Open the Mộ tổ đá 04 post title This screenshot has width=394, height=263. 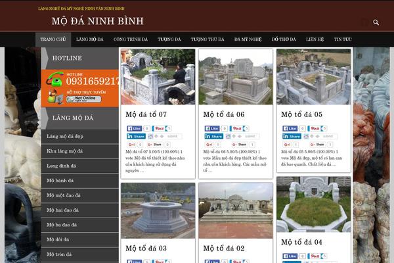pyautogui.click(x=301, y=242)
